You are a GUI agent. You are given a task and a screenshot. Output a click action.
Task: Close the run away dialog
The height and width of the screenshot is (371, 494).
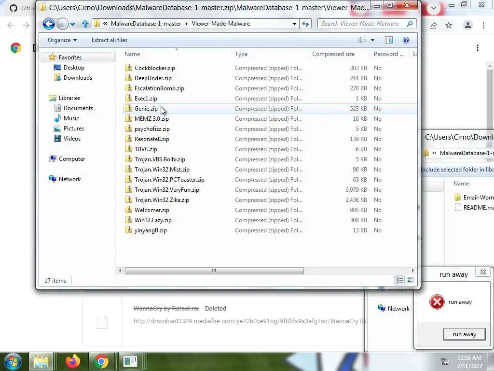tap(483, 272)
